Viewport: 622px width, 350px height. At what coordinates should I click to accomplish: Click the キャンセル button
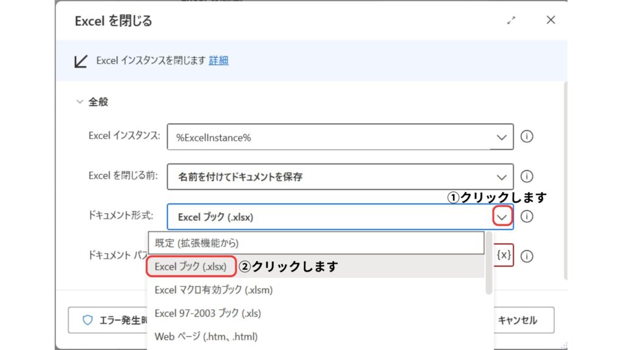pyautogui.click(x=524, y=320)
